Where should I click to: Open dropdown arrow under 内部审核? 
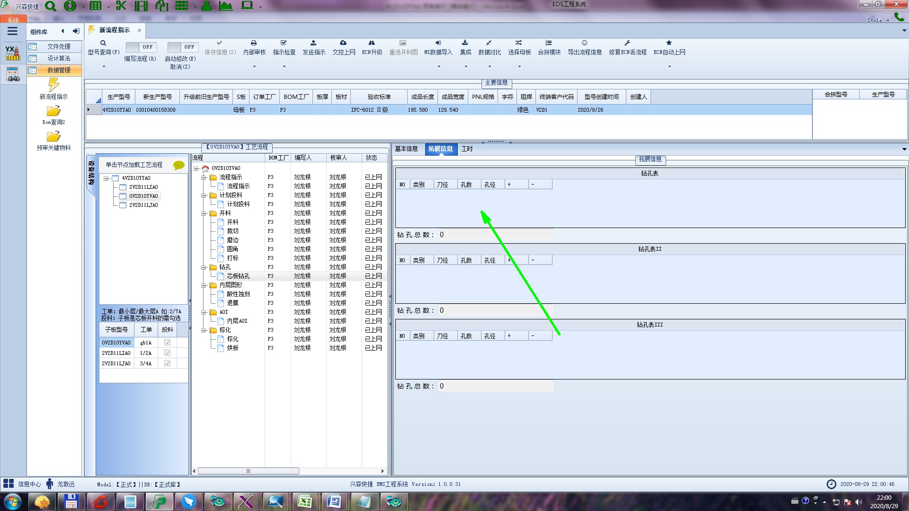(x=254, y=67)
